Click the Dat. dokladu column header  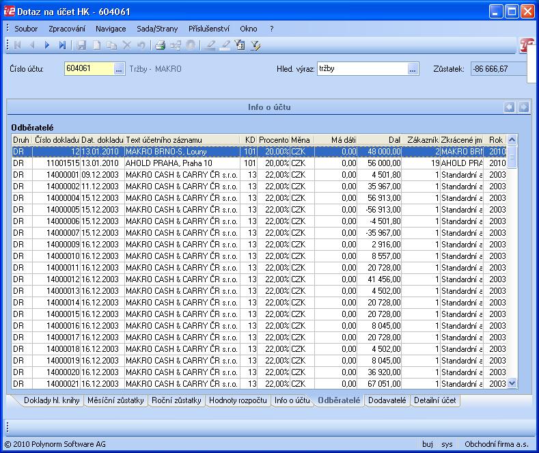point(102,140)
